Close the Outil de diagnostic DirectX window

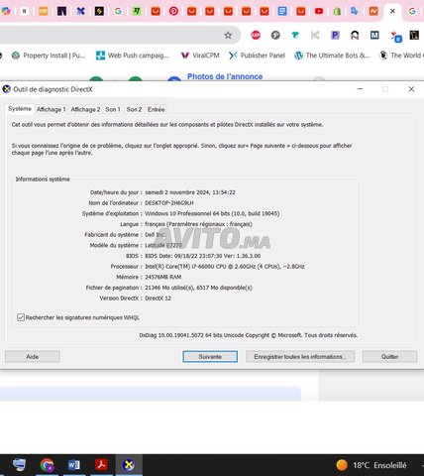point(411,89)
